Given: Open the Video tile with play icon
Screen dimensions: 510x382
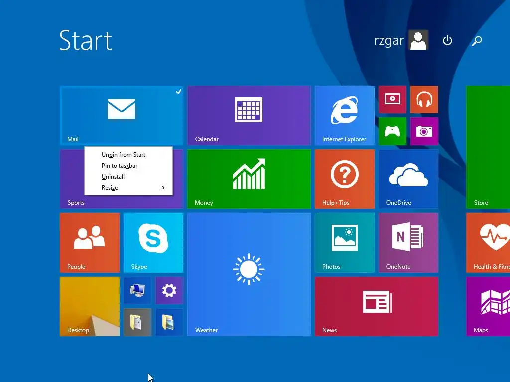Looking at the screenshot, I should pos(392,99).
